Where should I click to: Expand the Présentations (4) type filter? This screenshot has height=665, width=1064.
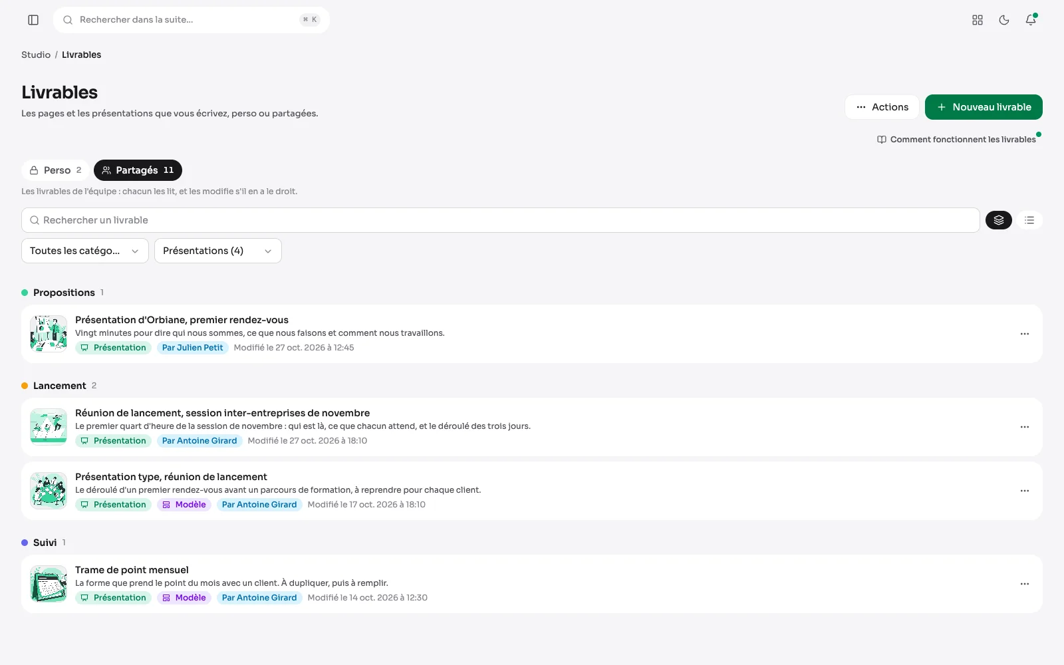218,251
